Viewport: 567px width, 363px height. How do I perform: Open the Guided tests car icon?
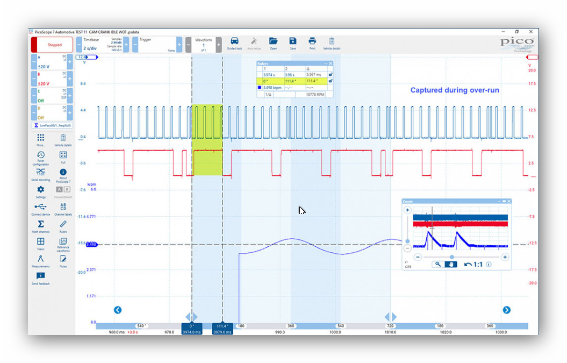(x=234, y=42)
